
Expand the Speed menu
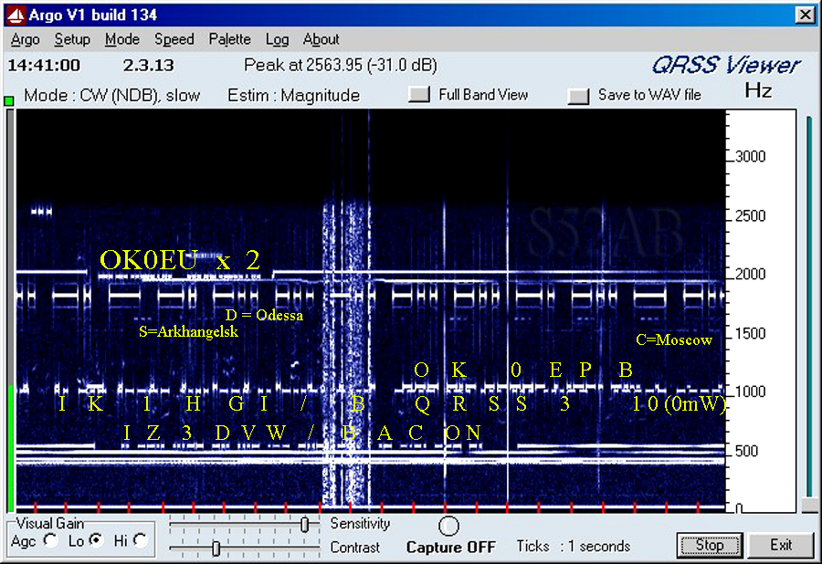pos(174,39)
